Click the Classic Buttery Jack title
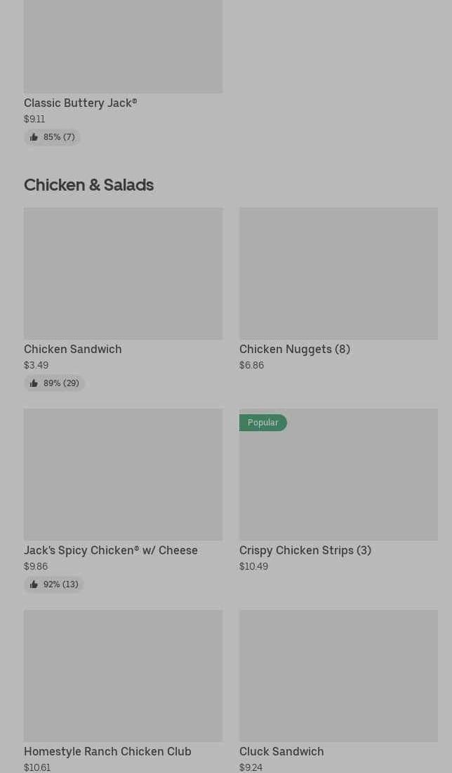Viewport: 452px width, 773px height. click(80, 103)
